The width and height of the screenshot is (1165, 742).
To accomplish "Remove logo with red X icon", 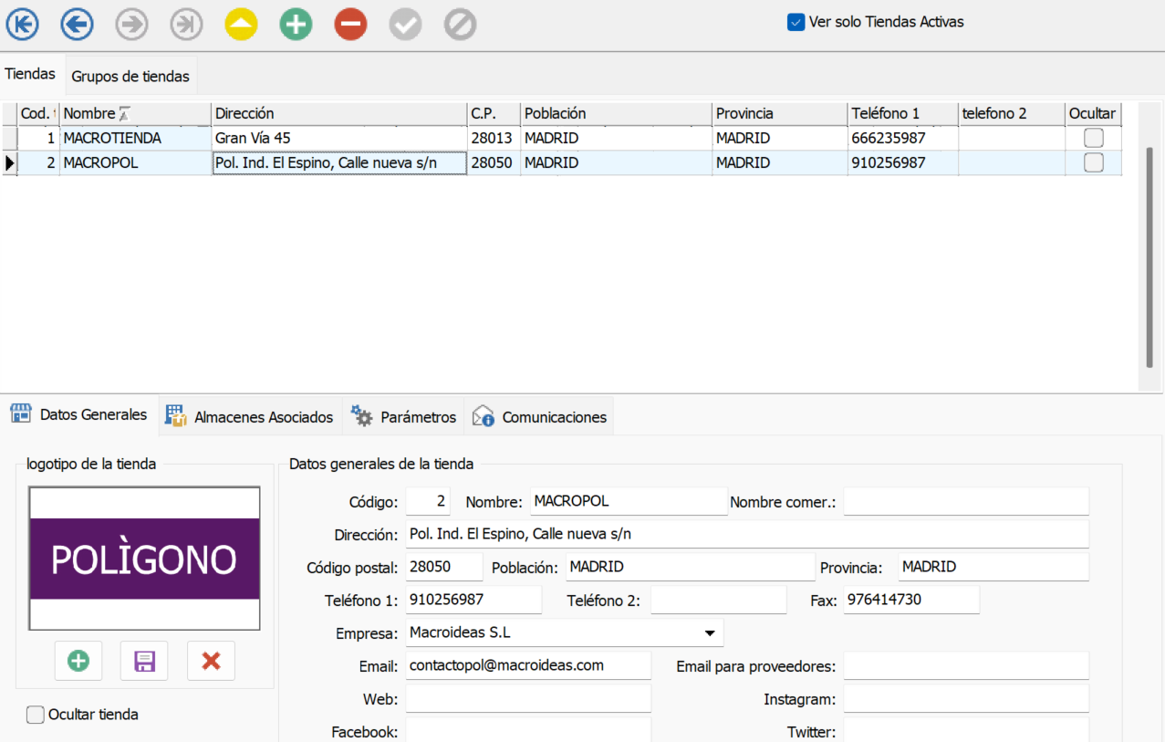I will 211,661.
